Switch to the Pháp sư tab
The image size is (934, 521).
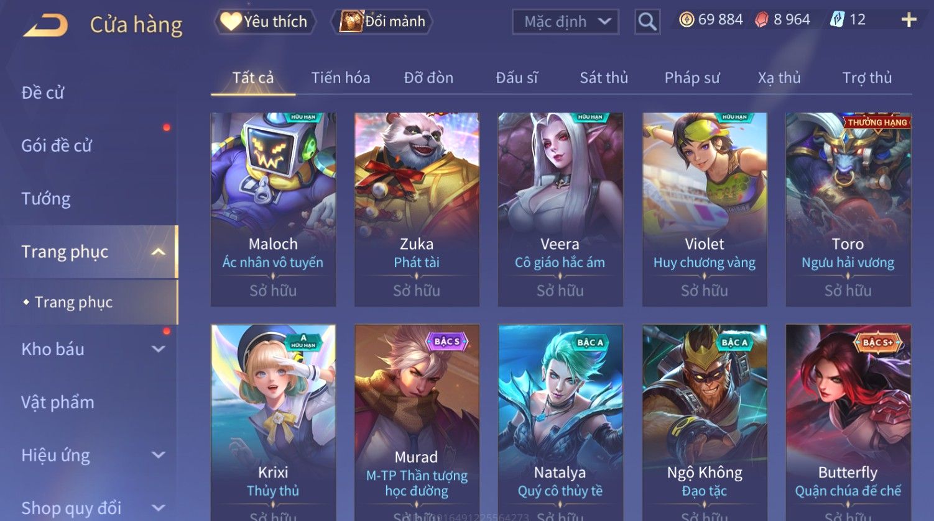pos(692,78)
